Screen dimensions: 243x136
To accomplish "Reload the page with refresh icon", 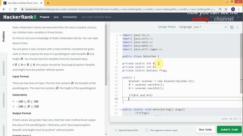I will pyautogui.click(x=15, y=9).
